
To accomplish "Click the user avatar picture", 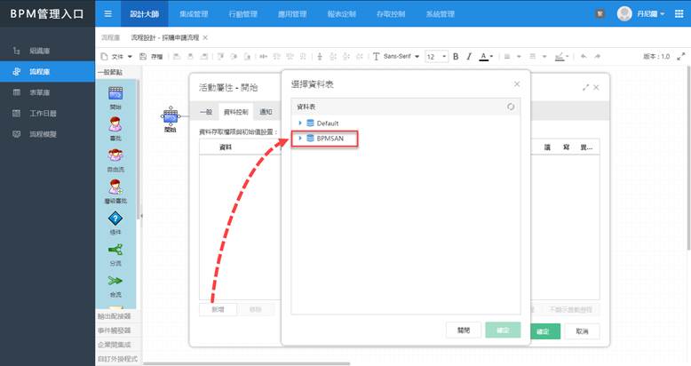I will click(624, 13).
